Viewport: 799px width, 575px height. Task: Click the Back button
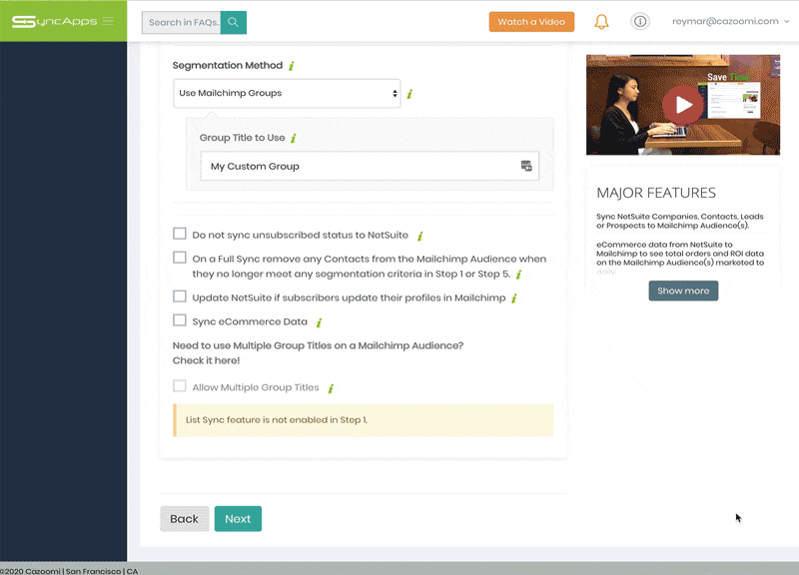click(185, 519)
